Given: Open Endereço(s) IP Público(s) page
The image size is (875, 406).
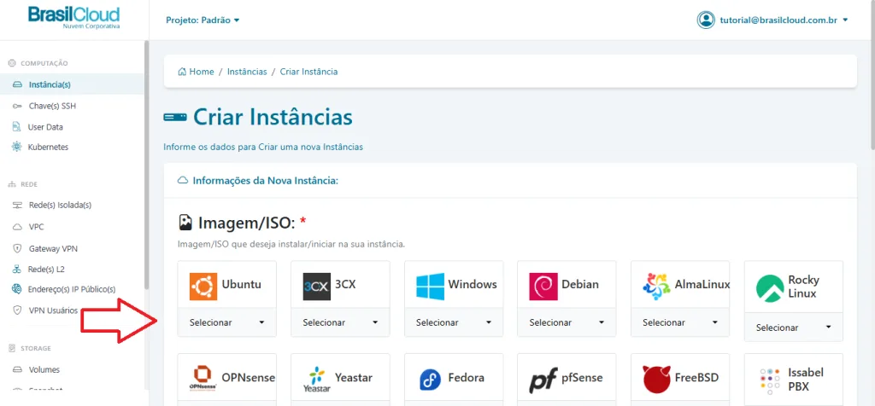Looking at the screenshot, I should point(72,289).
